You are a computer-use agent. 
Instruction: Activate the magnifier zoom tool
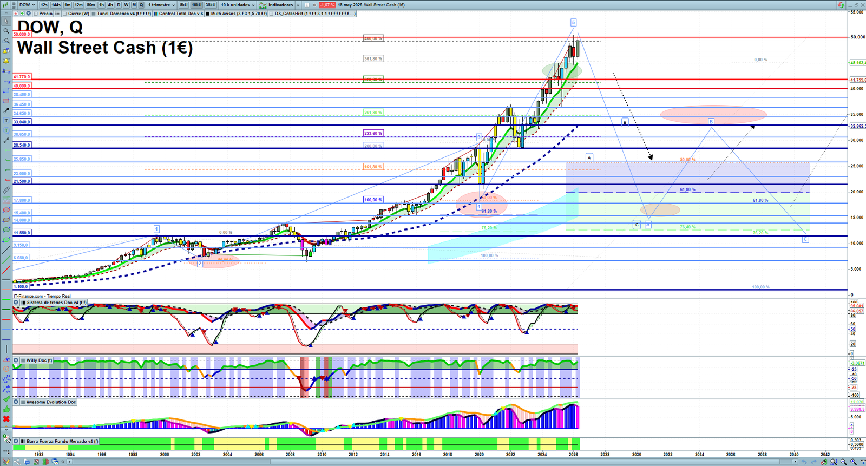6,31
